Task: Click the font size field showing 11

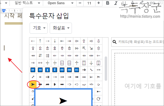Action: 89,3
